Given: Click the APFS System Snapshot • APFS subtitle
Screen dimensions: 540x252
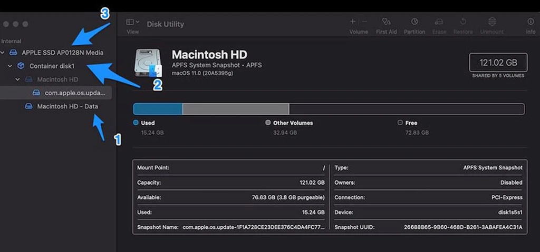Looking at the screenshot, I should 217,65.
